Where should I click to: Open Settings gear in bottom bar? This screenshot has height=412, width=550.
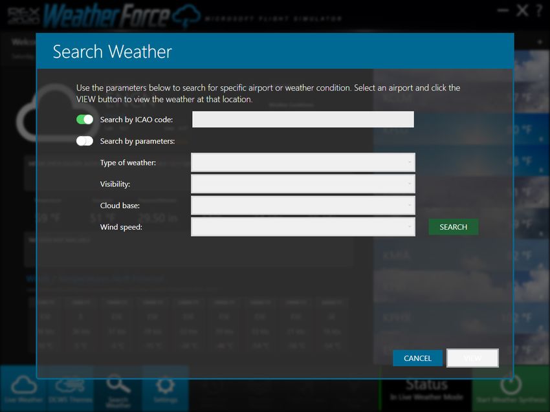coord(166,389)
